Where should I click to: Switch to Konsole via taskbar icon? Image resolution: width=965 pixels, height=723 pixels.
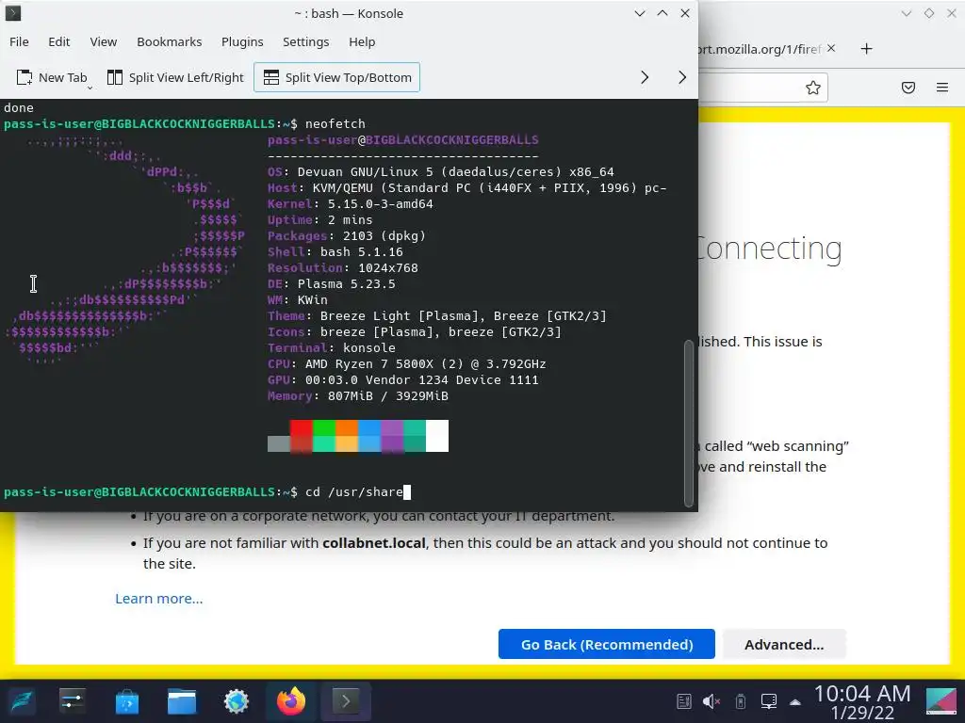(x=345, y=700)
